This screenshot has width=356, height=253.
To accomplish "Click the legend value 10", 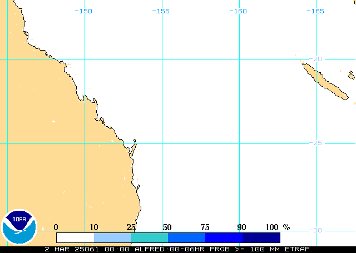I will (x=94, y=227).
